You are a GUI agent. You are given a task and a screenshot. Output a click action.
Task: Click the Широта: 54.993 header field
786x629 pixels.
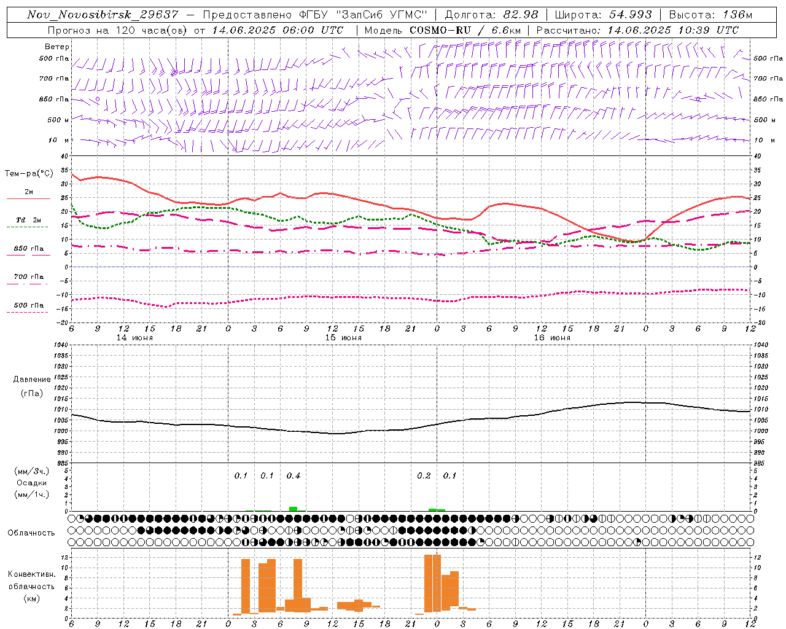603,14
